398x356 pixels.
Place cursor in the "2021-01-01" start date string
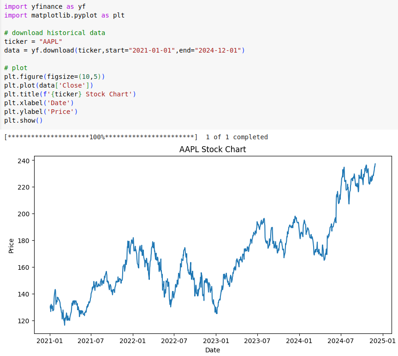(x=152, y=50)
